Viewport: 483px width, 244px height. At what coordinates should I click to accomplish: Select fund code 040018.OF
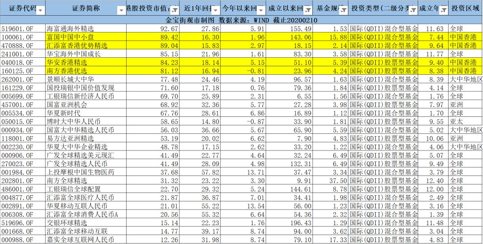(22, 62)
